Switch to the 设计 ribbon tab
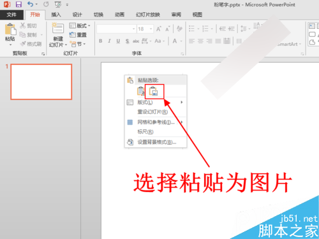The image size is (319, 239). pos(77,15)
